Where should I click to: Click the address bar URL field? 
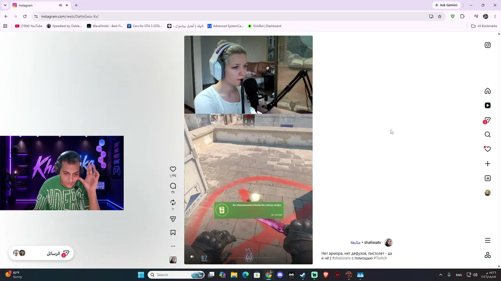coord(231,16)
